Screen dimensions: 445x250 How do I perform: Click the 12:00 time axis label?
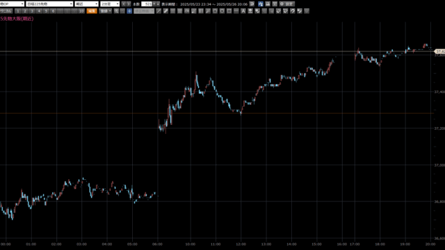[241, 244]
